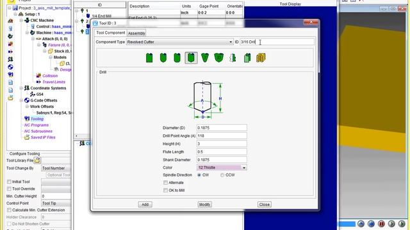Collapse the Project tree node

10,8
